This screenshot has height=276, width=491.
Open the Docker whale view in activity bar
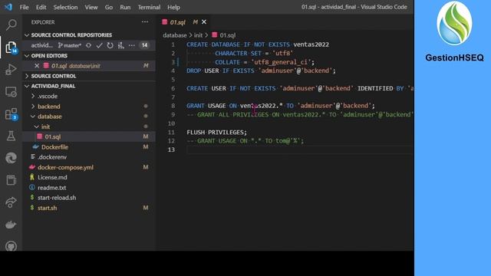pos(12,225)
